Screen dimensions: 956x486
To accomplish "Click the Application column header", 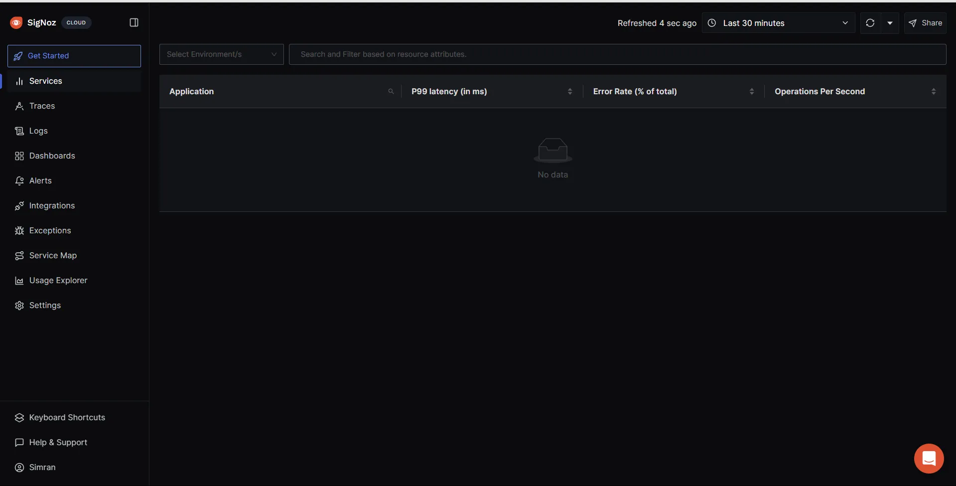I will 192,91.
